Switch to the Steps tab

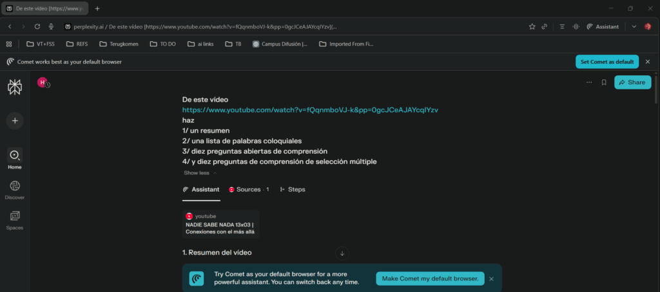pyautogui.click(x=293, y=190)
